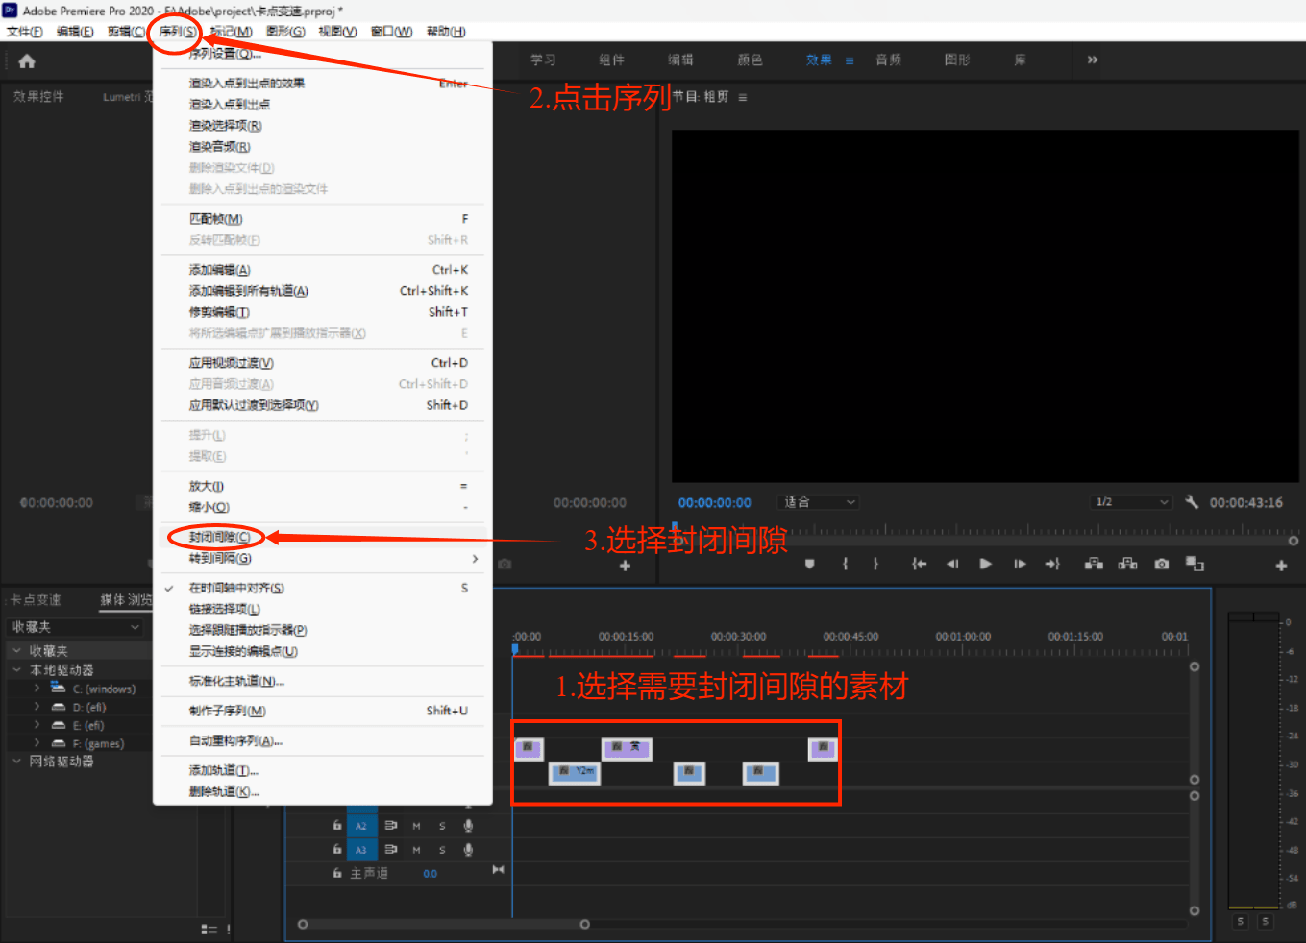Step forward one frame
1306x943 pixels.
(1020, 564)
